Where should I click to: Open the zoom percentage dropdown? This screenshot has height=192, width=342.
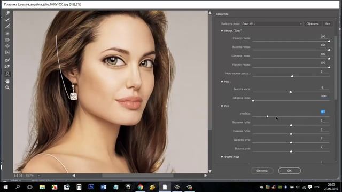coord(39,175)
